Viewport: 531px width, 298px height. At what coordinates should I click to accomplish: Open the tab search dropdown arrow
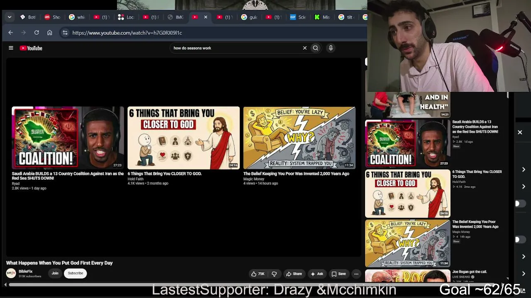(x=10, y=17)
